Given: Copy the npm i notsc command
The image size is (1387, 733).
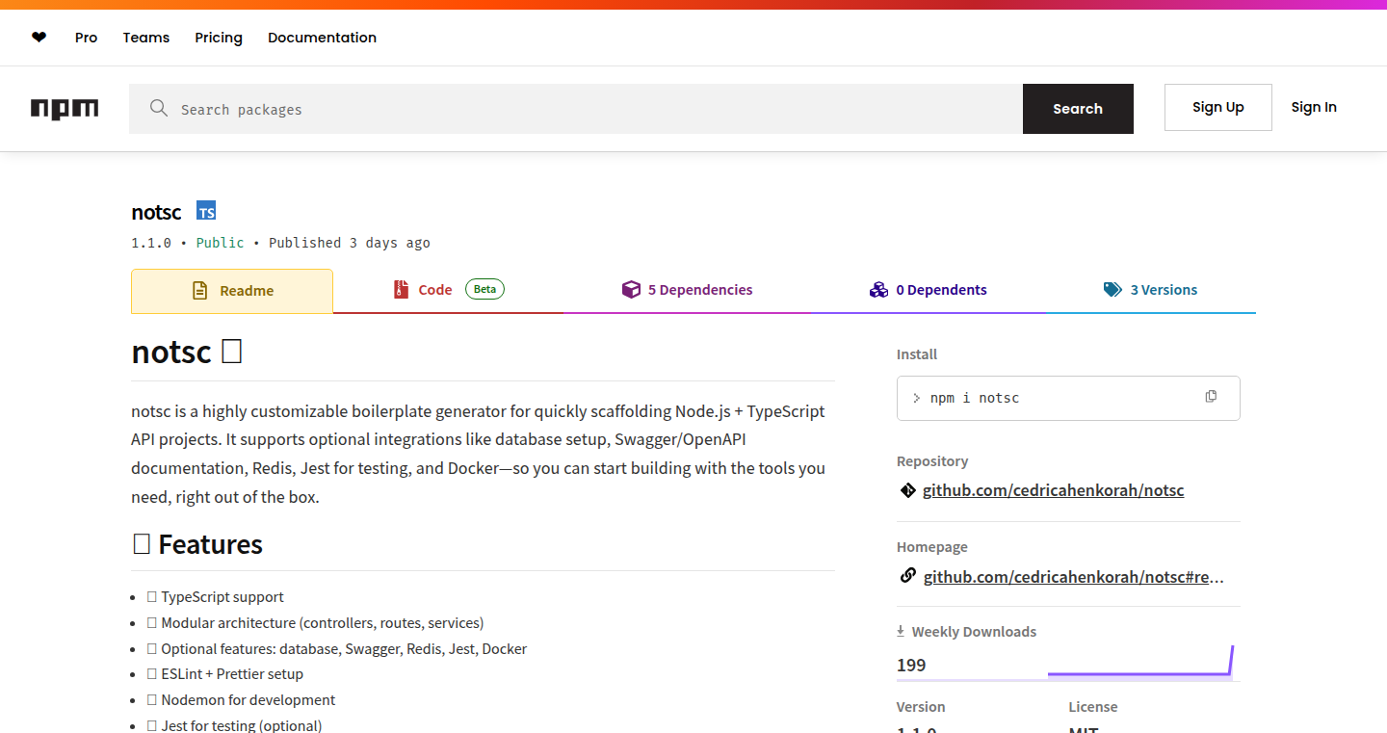Looking at the screenshot, I should coord(1211,397).
